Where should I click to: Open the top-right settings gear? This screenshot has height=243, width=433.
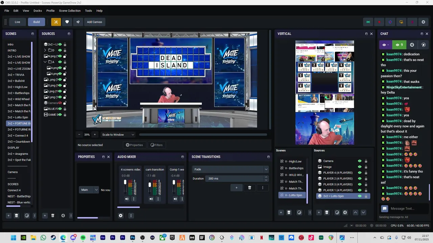(423, 22)
